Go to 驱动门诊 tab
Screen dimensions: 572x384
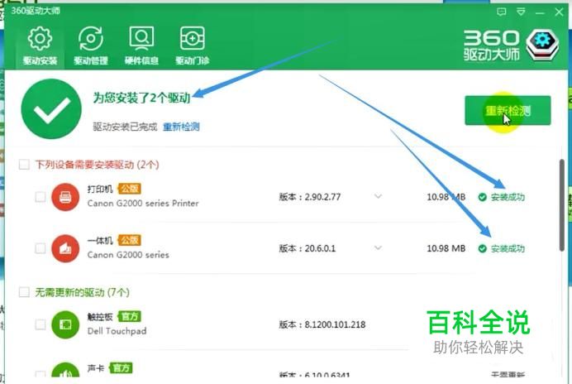click(x=193, y=46)
